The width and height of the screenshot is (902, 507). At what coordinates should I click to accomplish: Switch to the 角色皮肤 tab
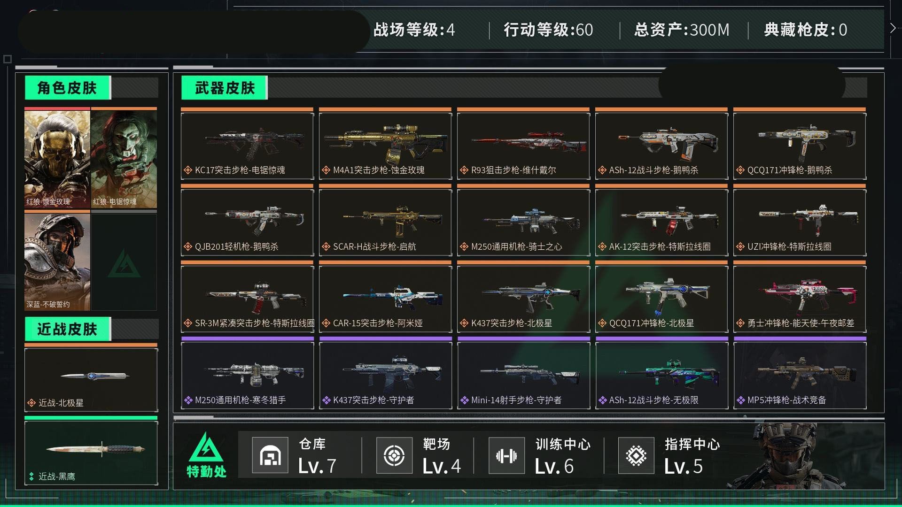(68, 88)
